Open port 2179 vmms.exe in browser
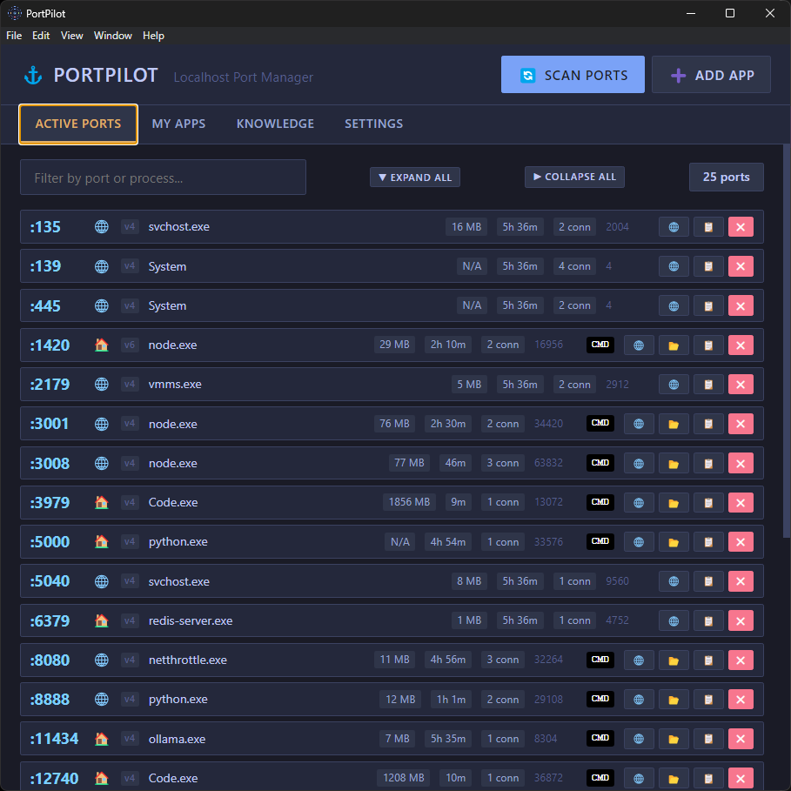Screen dimensions: 791x791 [x=674, y=385]
